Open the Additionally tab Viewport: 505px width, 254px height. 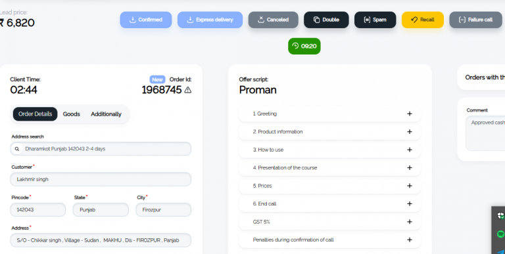[106, 114]
